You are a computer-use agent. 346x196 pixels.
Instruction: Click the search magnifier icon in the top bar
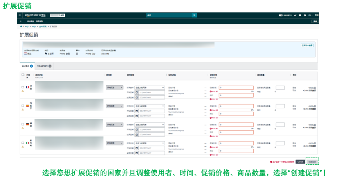click(194, 15)
